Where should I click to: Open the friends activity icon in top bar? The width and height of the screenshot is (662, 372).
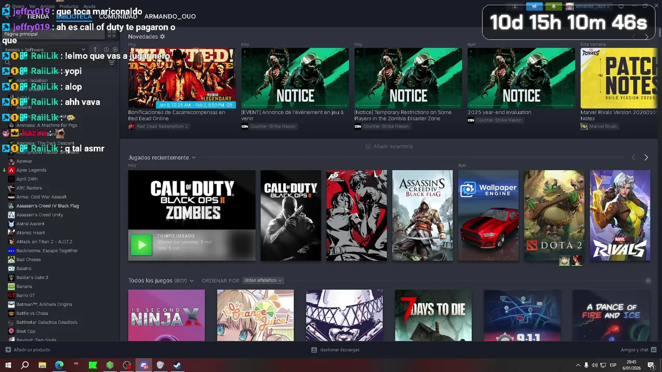click(x=515, y=6)
